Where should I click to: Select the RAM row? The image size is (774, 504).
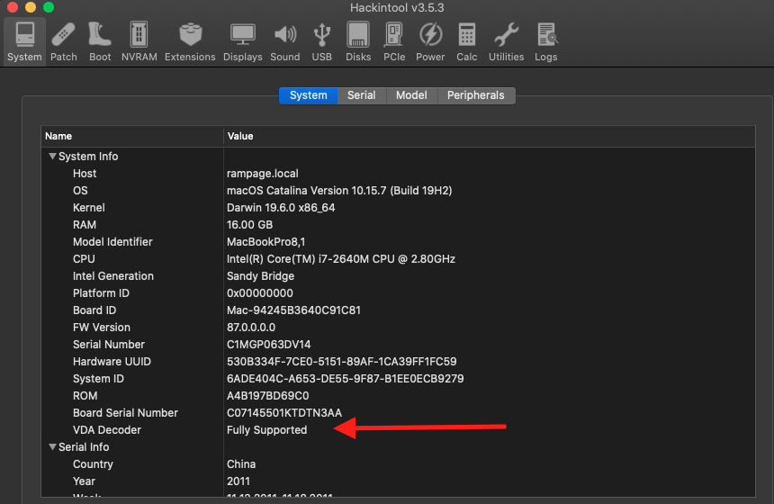click(398, 225)
